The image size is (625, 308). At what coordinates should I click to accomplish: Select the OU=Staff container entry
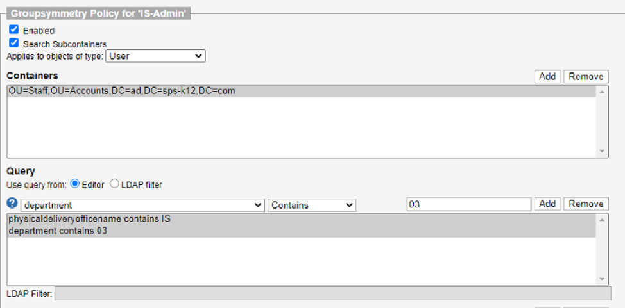coord(122,91)
